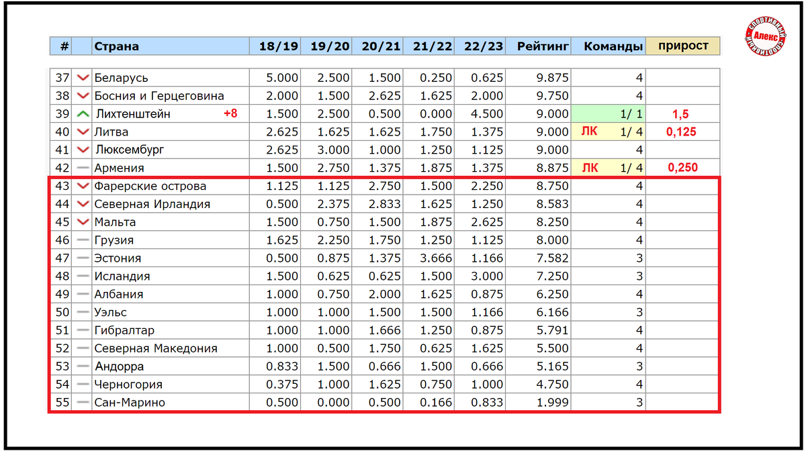Click the red +8 rank change value
The height and width of the screenshot is (453, 806).
(230, 114)
